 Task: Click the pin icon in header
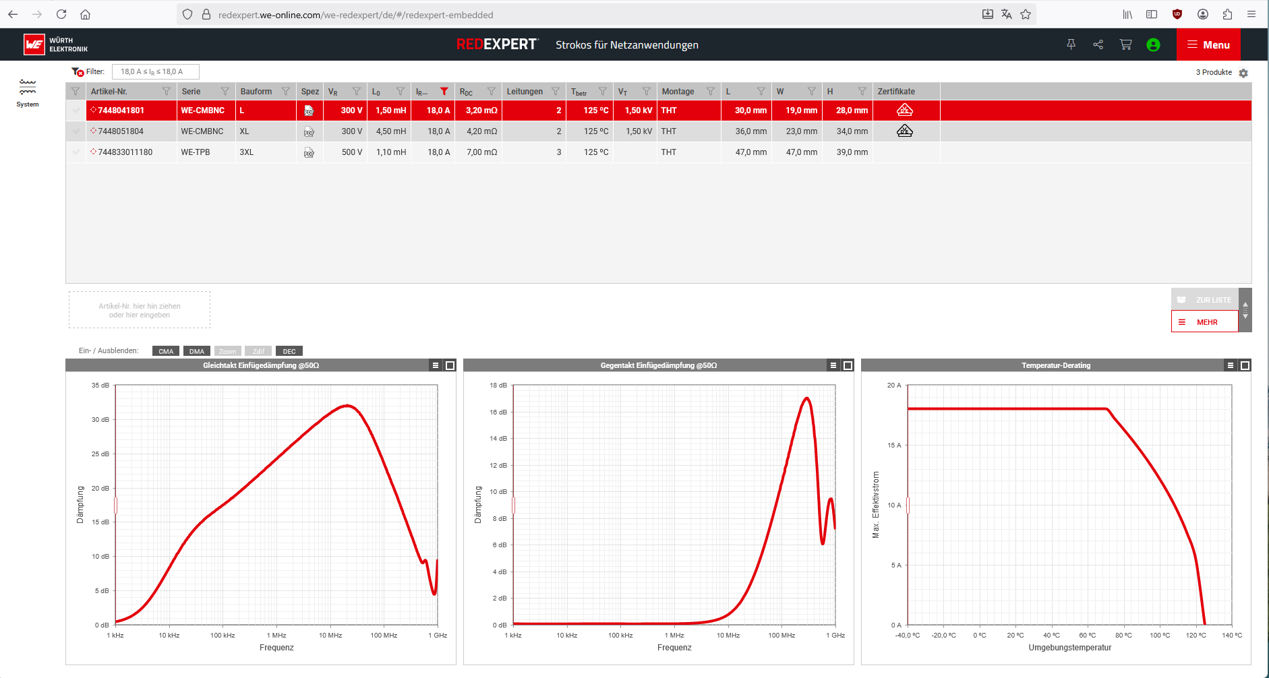(1071, 44)
